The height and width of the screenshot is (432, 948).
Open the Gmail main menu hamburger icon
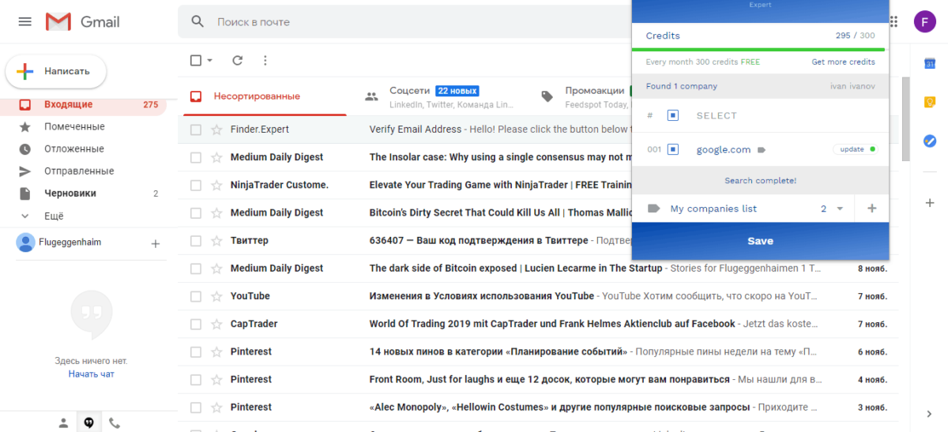[25, 22]
